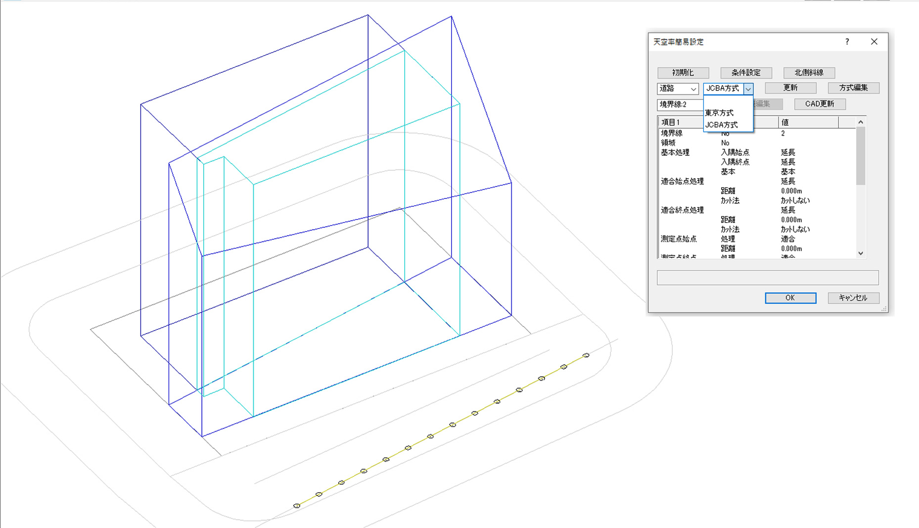Click the 更新 button
This screenshot has width=919, height=528.
click(x=790, y=88)
